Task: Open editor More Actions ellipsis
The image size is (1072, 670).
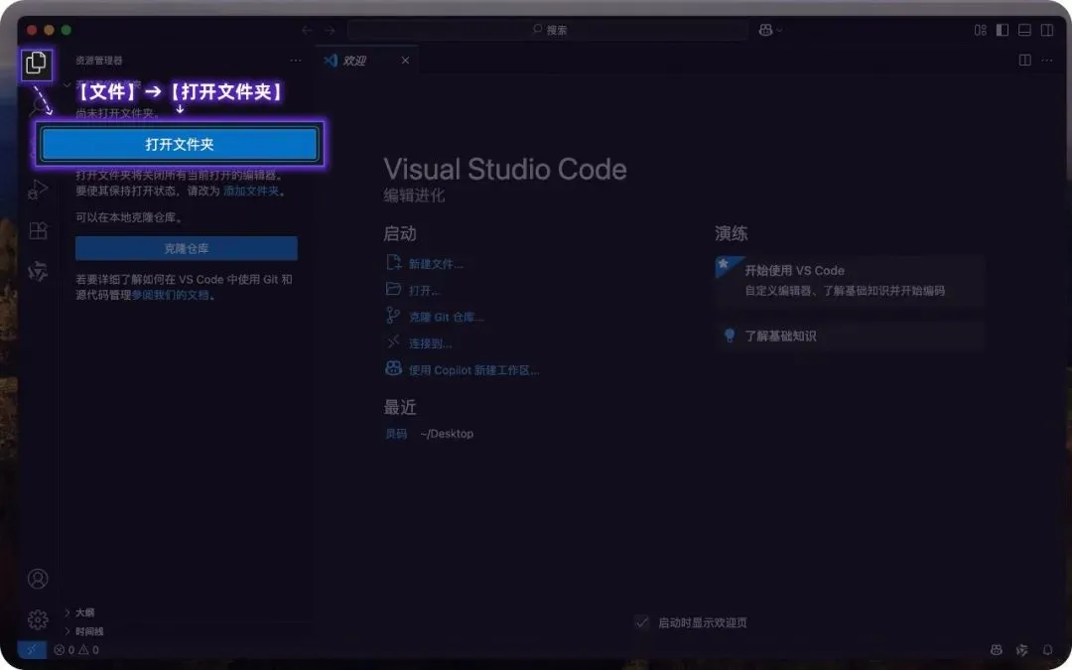Action: (1047, 61)
